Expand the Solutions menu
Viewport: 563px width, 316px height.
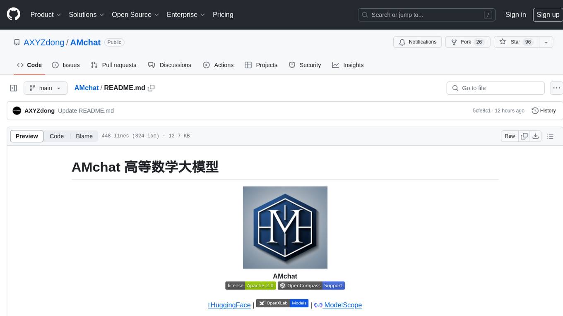pyautogui.click(x=87, y=14)
